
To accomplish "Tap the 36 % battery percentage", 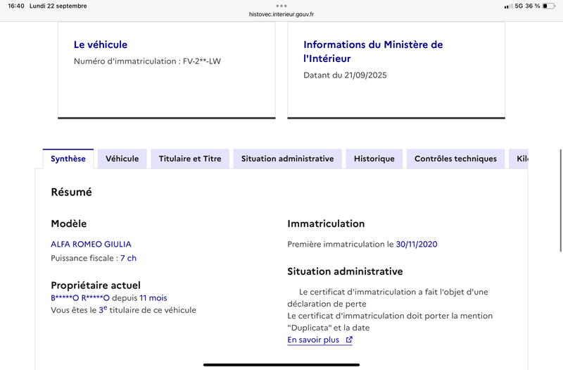I will point(533,6).
